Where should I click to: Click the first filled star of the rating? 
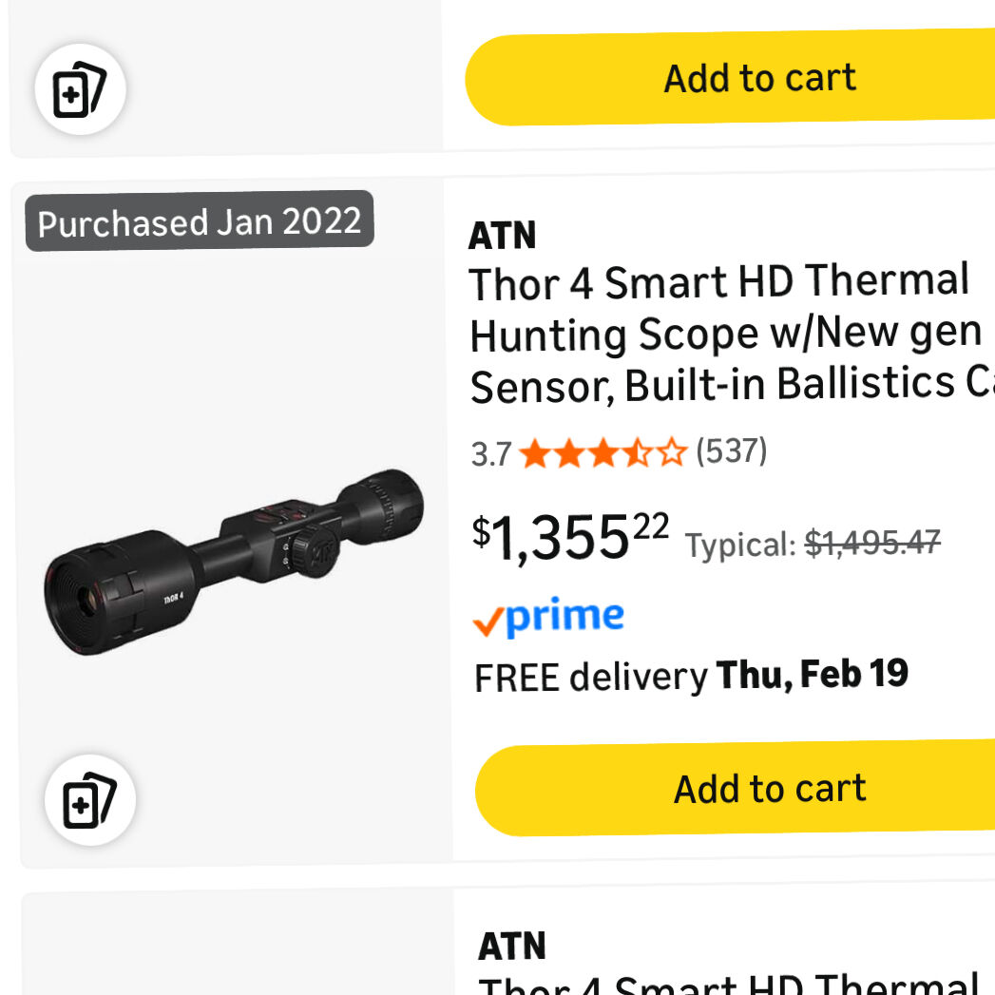tap(534, 453)
